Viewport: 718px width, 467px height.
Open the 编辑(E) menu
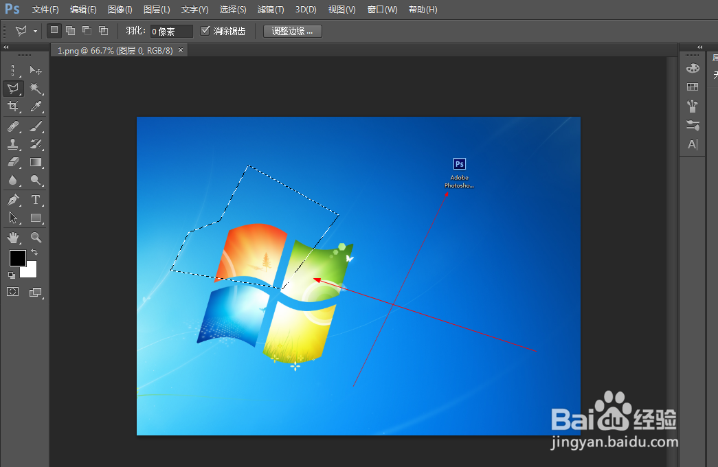click(x=83, y=10)
